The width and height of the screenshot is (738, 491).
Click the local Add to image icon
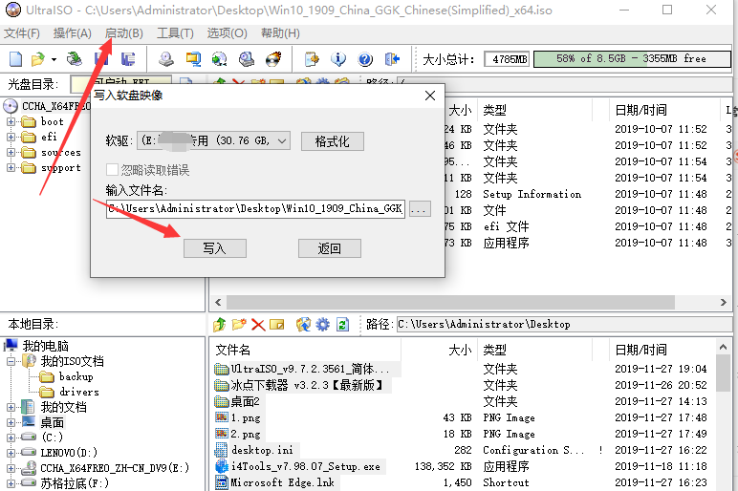(x=304, y=325)
